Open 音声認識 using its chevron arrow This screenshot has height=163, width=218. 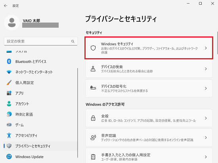[206, 137]
